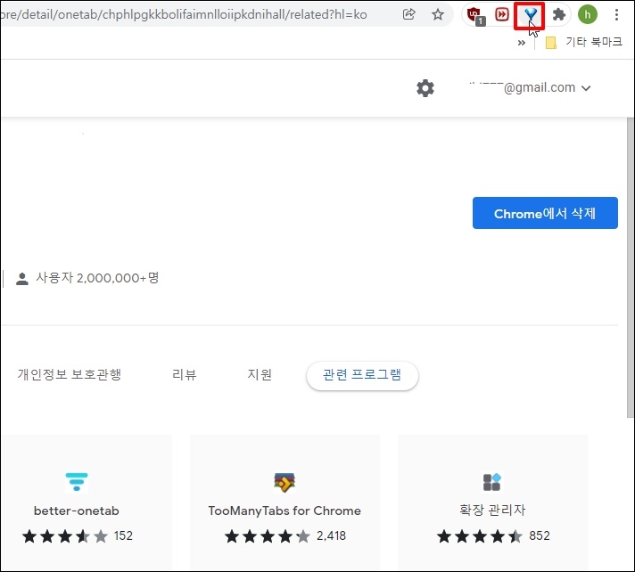Click the better-onetab extension icon
Viewport: 635px width, 572px height.
pos(77,482)
